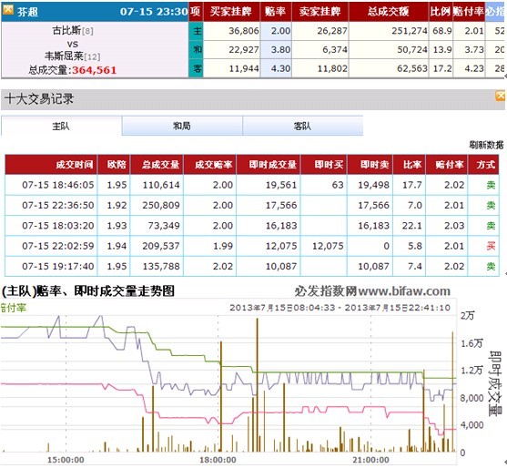
Task: Click the red 买 marker in 22:02:59 row
Action: click(x=491, y=246)
